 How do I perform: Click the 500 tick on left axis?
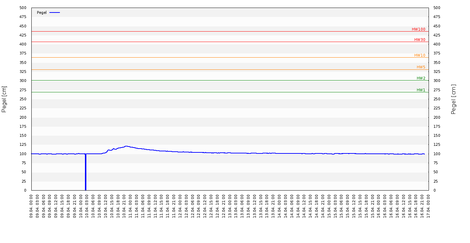[23, 8]
